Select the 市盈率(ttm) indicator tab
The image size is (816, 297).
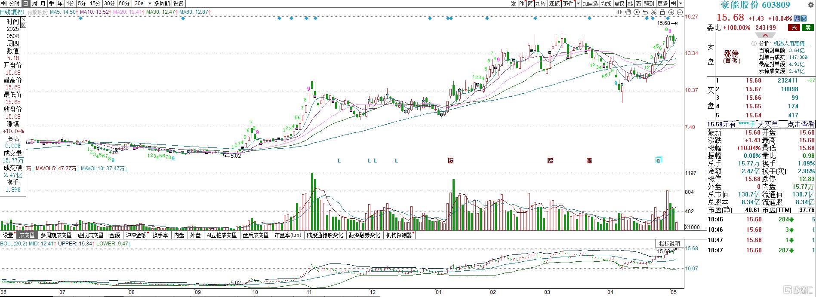click(x=288, y=235)
